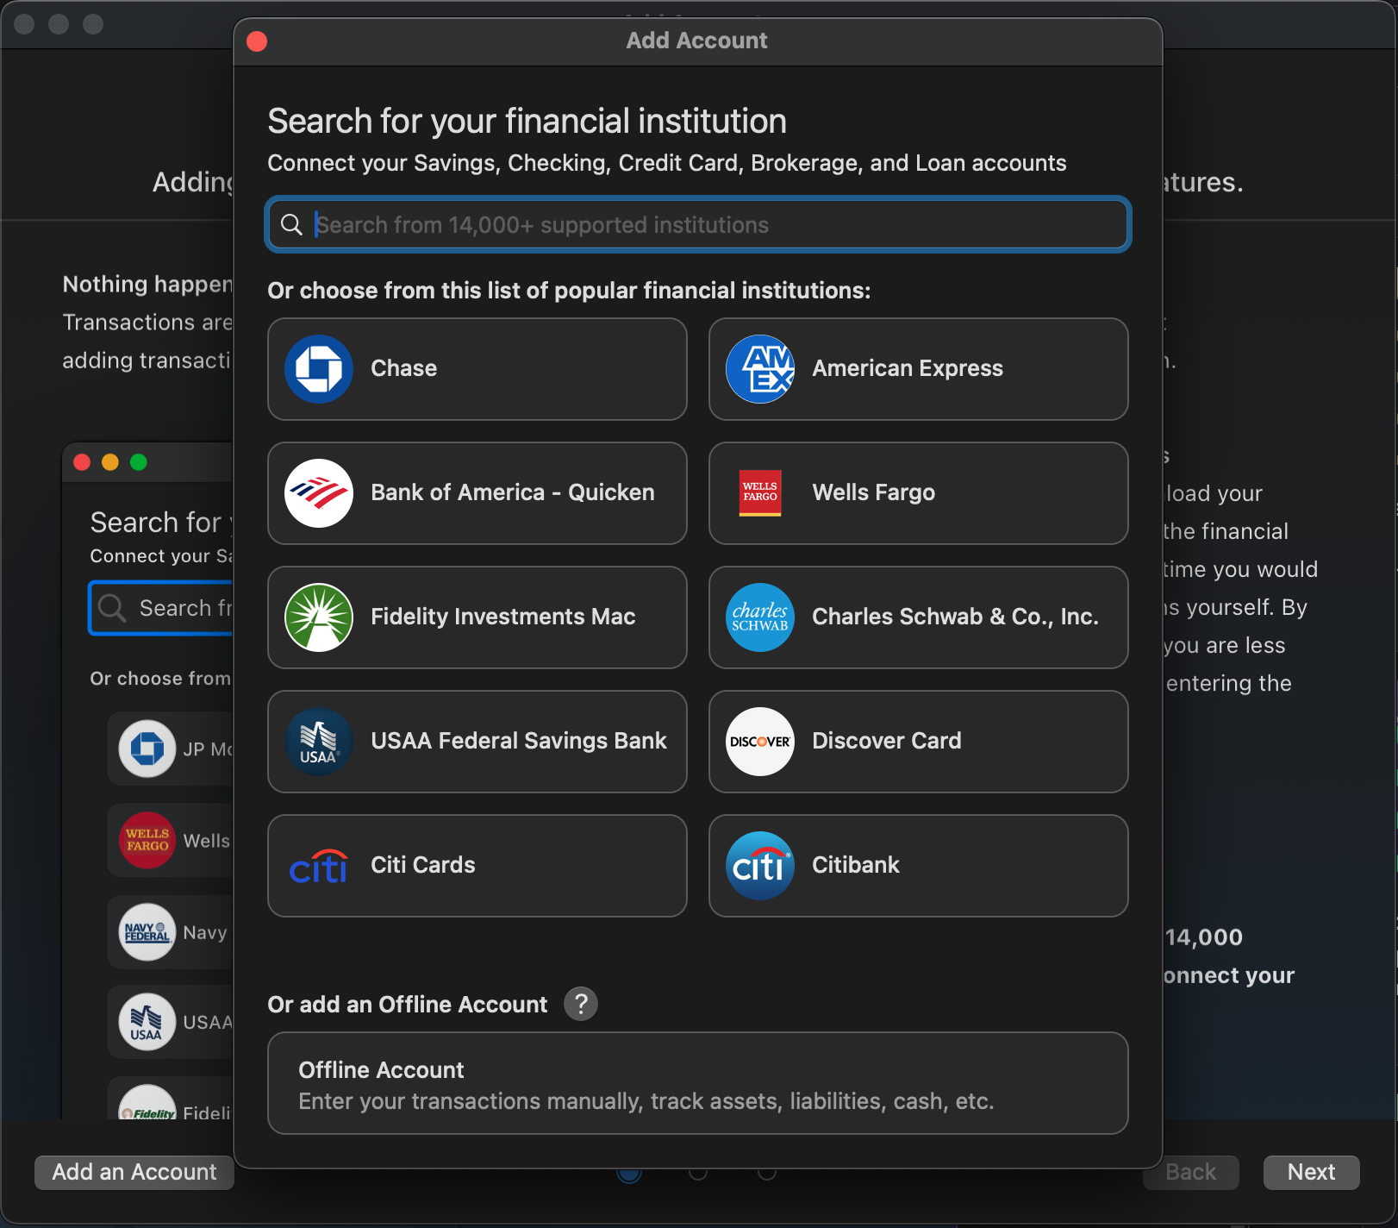
Task: Focus the institution search field
Action: (x=698, y=225)
